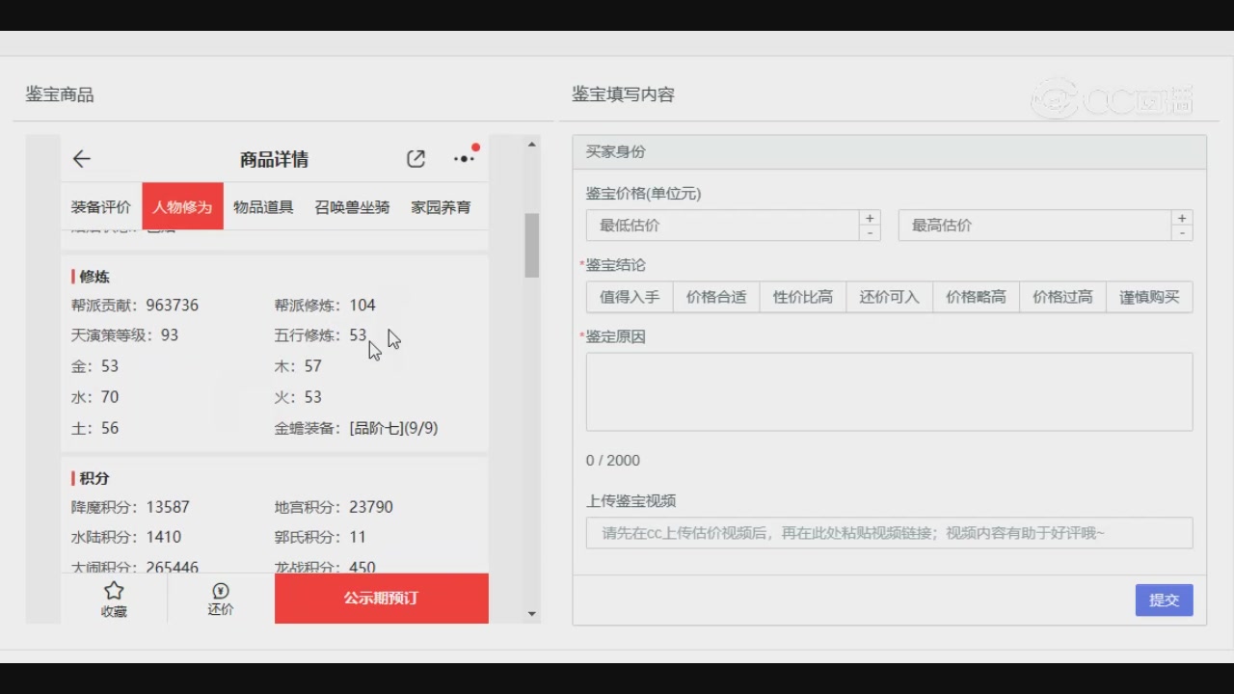Image resolution: width=1234 pixels, height=694 pixels.
Task: Increase 最低估价 with the plus stepper
Action: pos(870,218)
